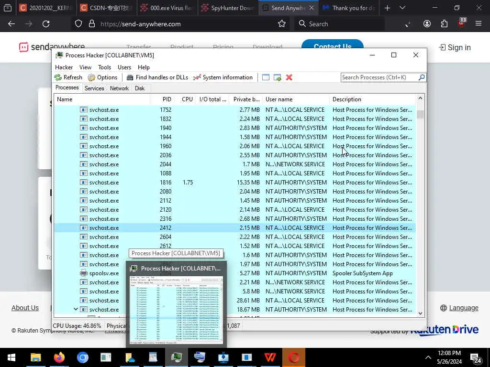Click the Spooler SubSystem App description

[363, 273]
